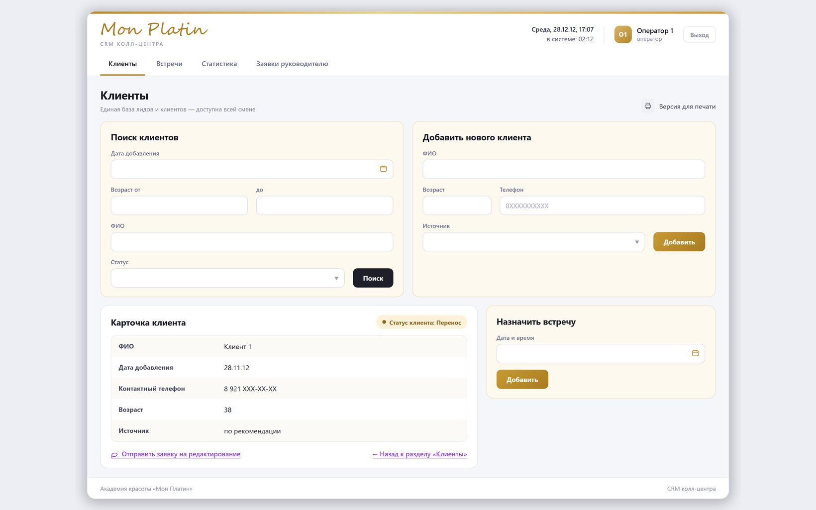Click the Дата и время meeting input

[601, 353]
